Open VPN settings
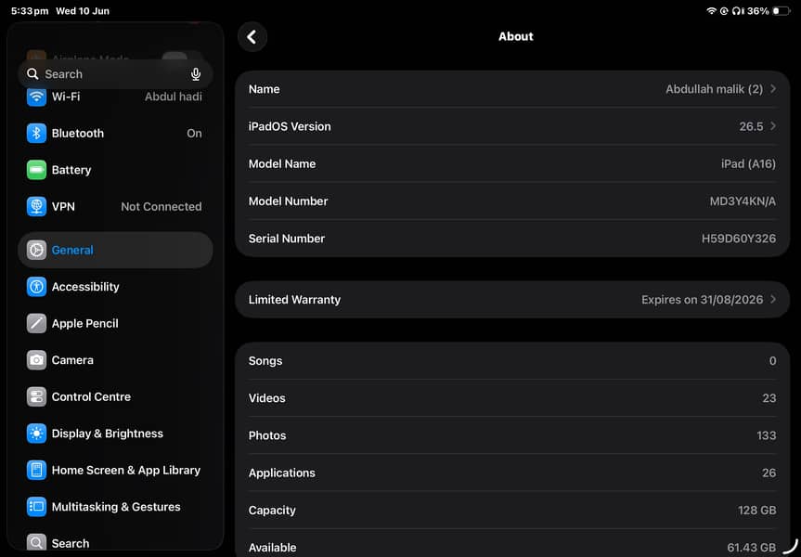The image size is (801, 557). click(x=115, y=207)
